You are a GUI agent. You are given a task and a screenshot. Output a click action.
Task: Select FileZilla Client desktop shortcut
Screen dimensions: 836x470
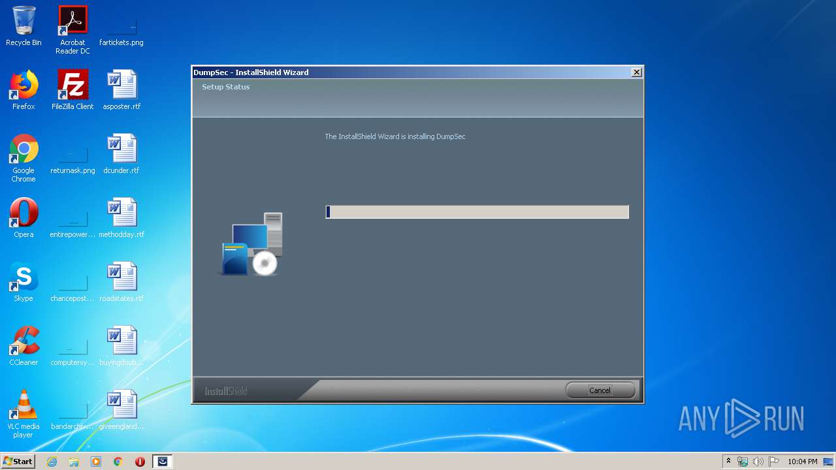pyautogui.click(x=72, y=91)
